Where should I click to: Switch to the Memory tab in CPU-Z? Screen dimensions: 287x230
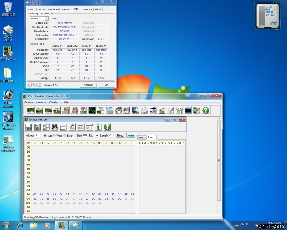point(66,9)
